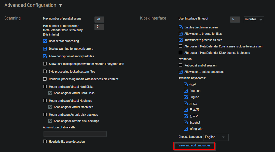
Task: Click the Acronis Executable Path input field
Action: tap(75, 134)
